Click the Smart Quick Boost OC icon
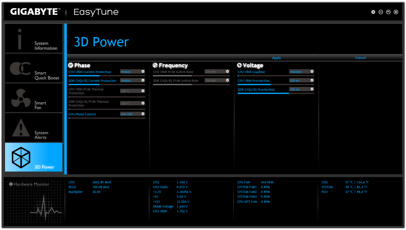This screenshot has height=230, width=406. coord(20,68)
